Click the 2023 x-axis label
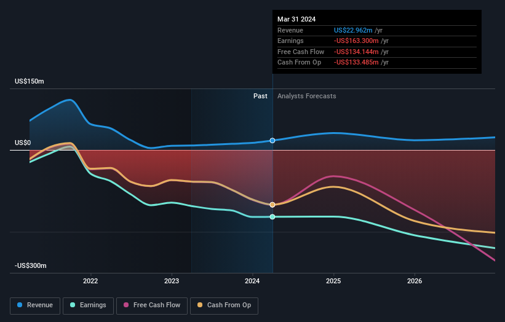The image size is (505, 322). pos(172,281)
